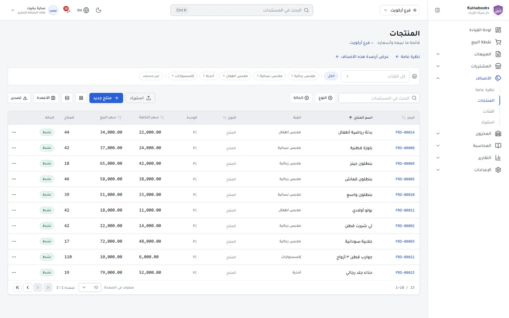Focus the products table search field
The image size is (509, 318).
pyautogui.click(x=379, y=98)
